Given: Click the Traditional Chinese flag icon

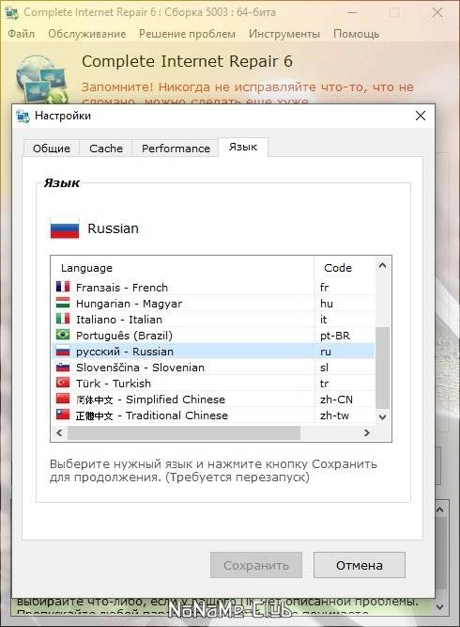Looking at the screenshot, I should tap(63, 415).
